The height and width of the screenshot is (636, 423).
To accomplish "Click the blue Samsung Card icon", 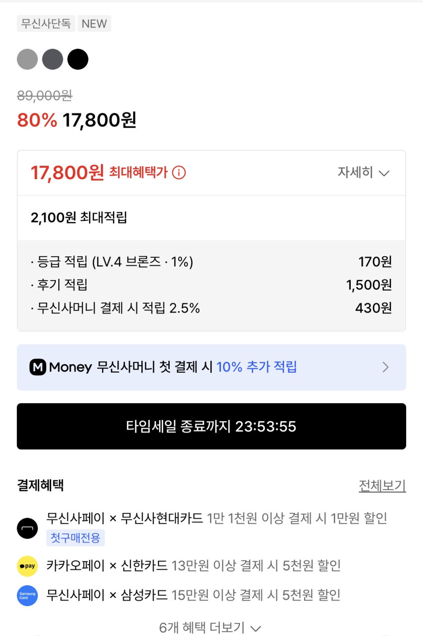I will [x=27, y=595].
